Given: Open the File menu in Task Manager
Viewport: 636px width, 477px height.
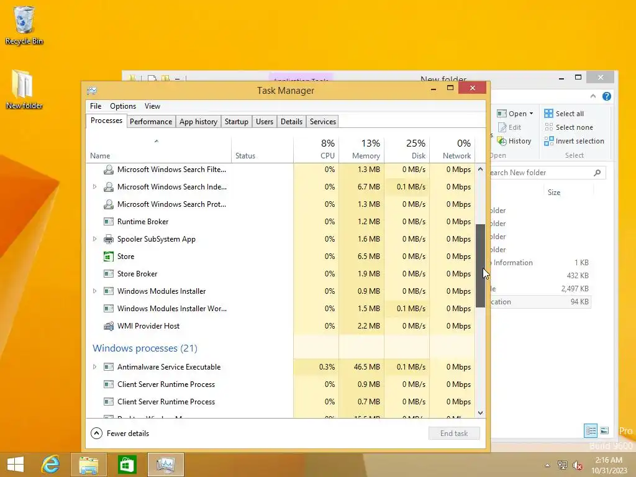Looking at the screenshot, I should click(x=96, y=106).
